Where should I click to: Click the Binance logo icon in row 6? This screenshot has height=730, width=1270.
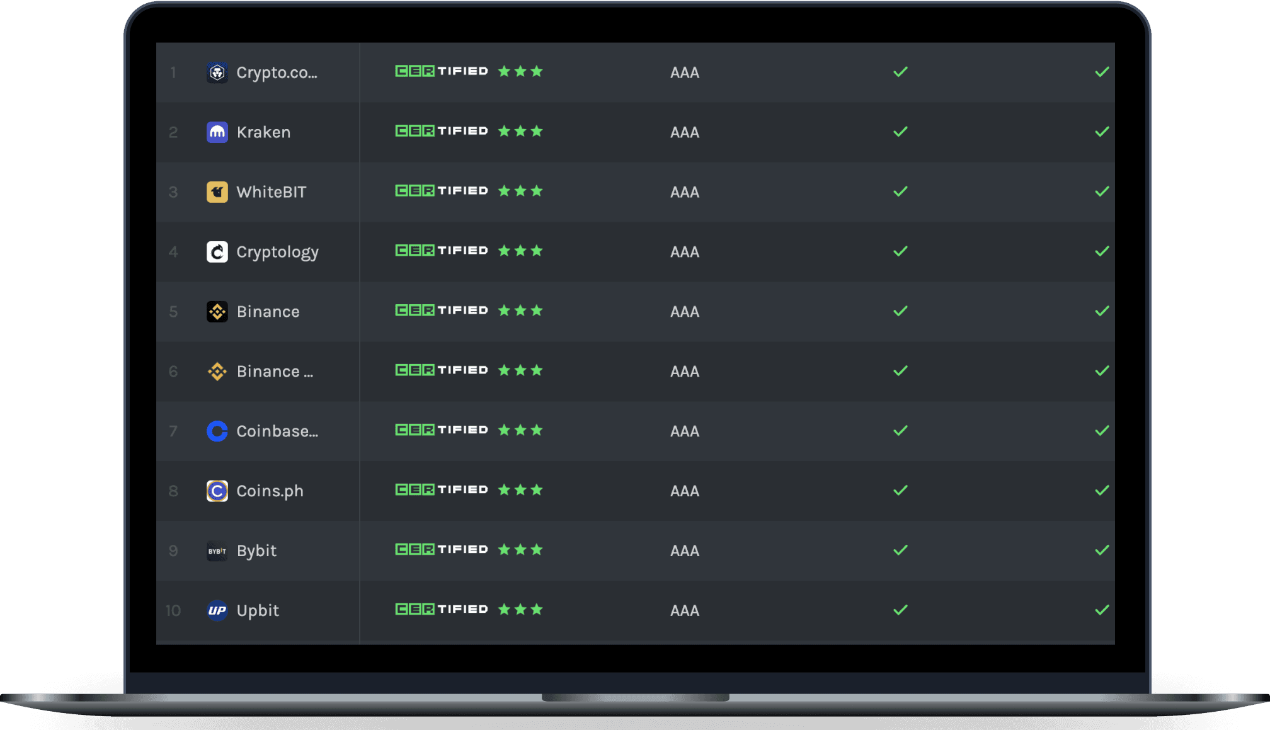pos(217,372)
